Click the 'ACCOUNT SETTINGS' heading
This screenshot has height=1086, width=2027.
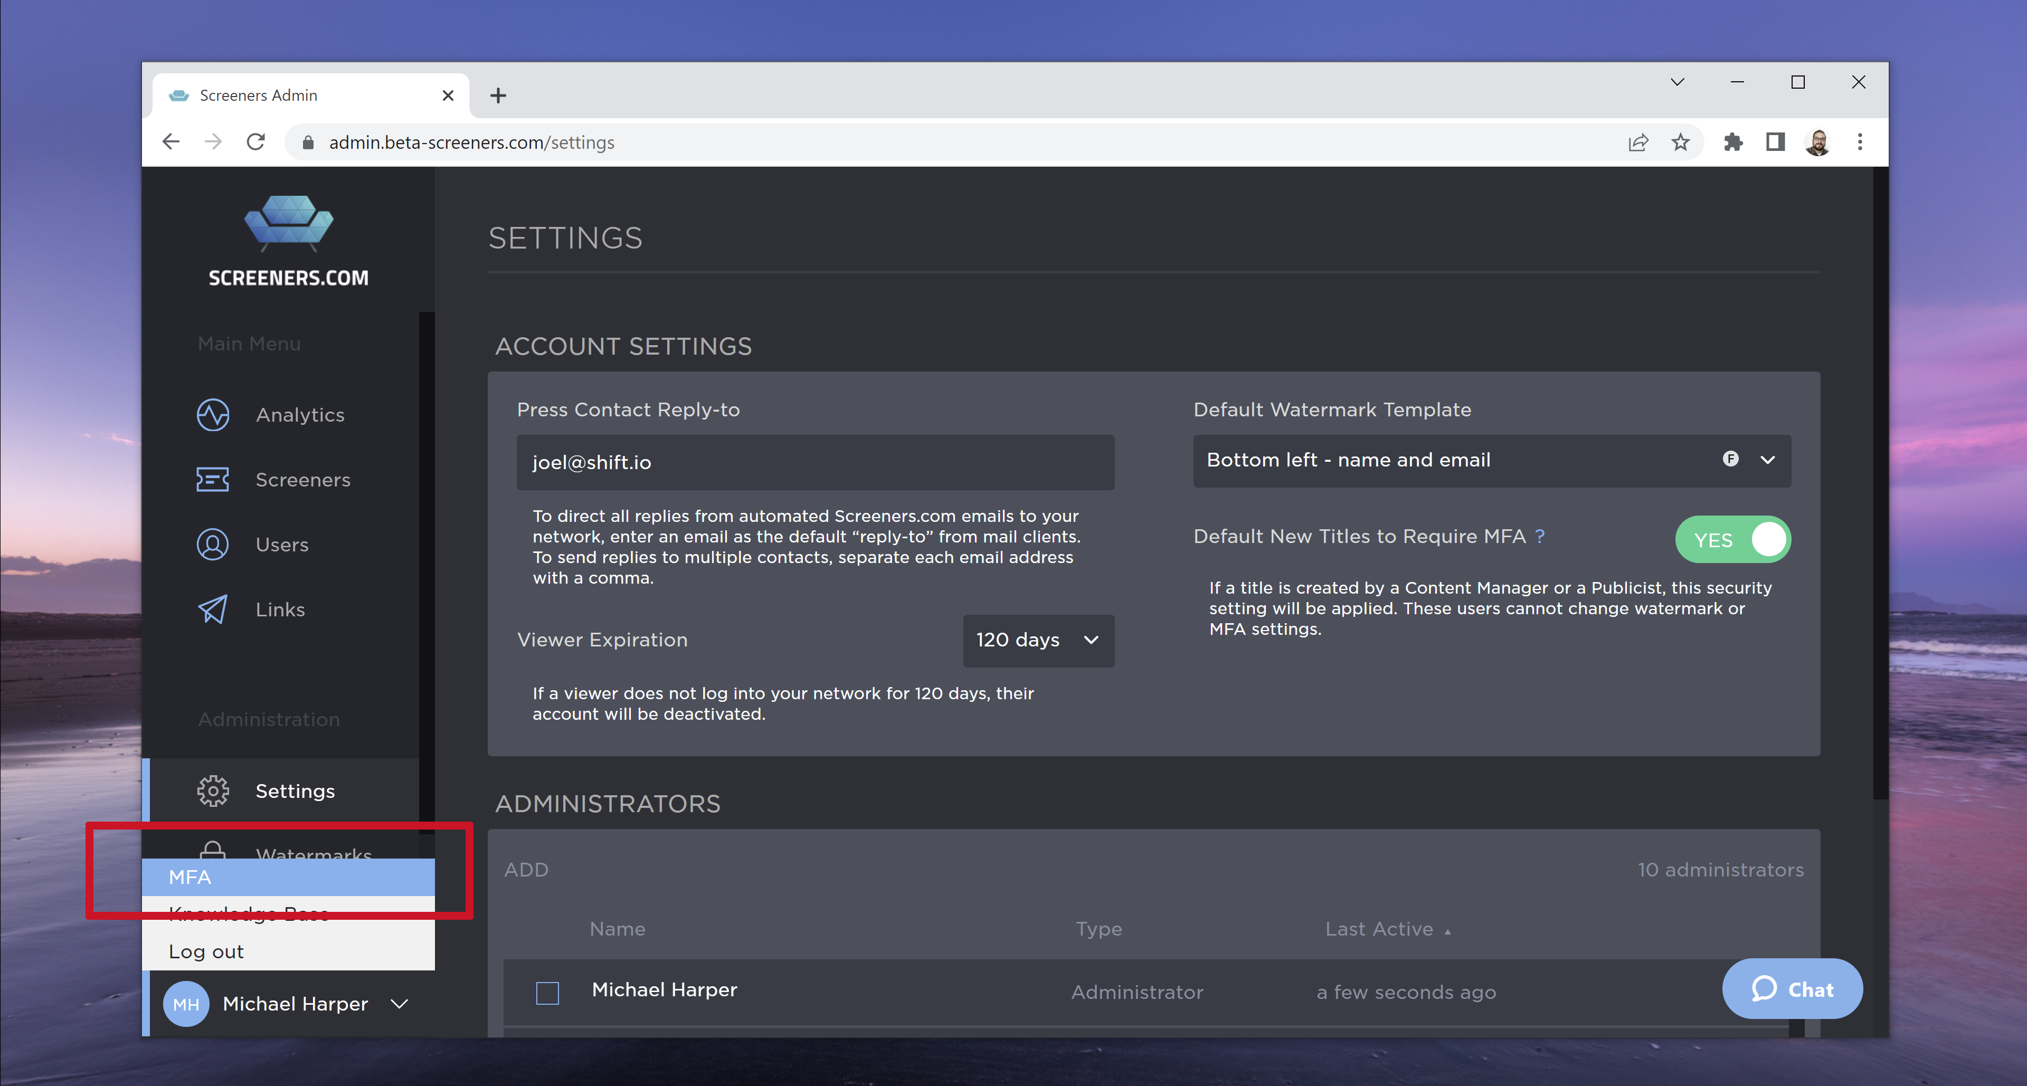pos(623,347)
